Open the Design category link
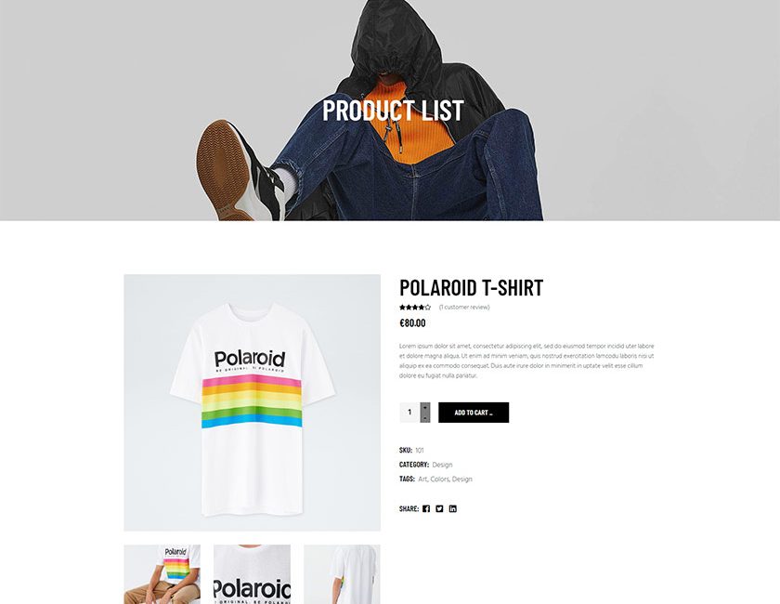Image resolution: width=780 pixels, height=604 pixels. point(442,465)
